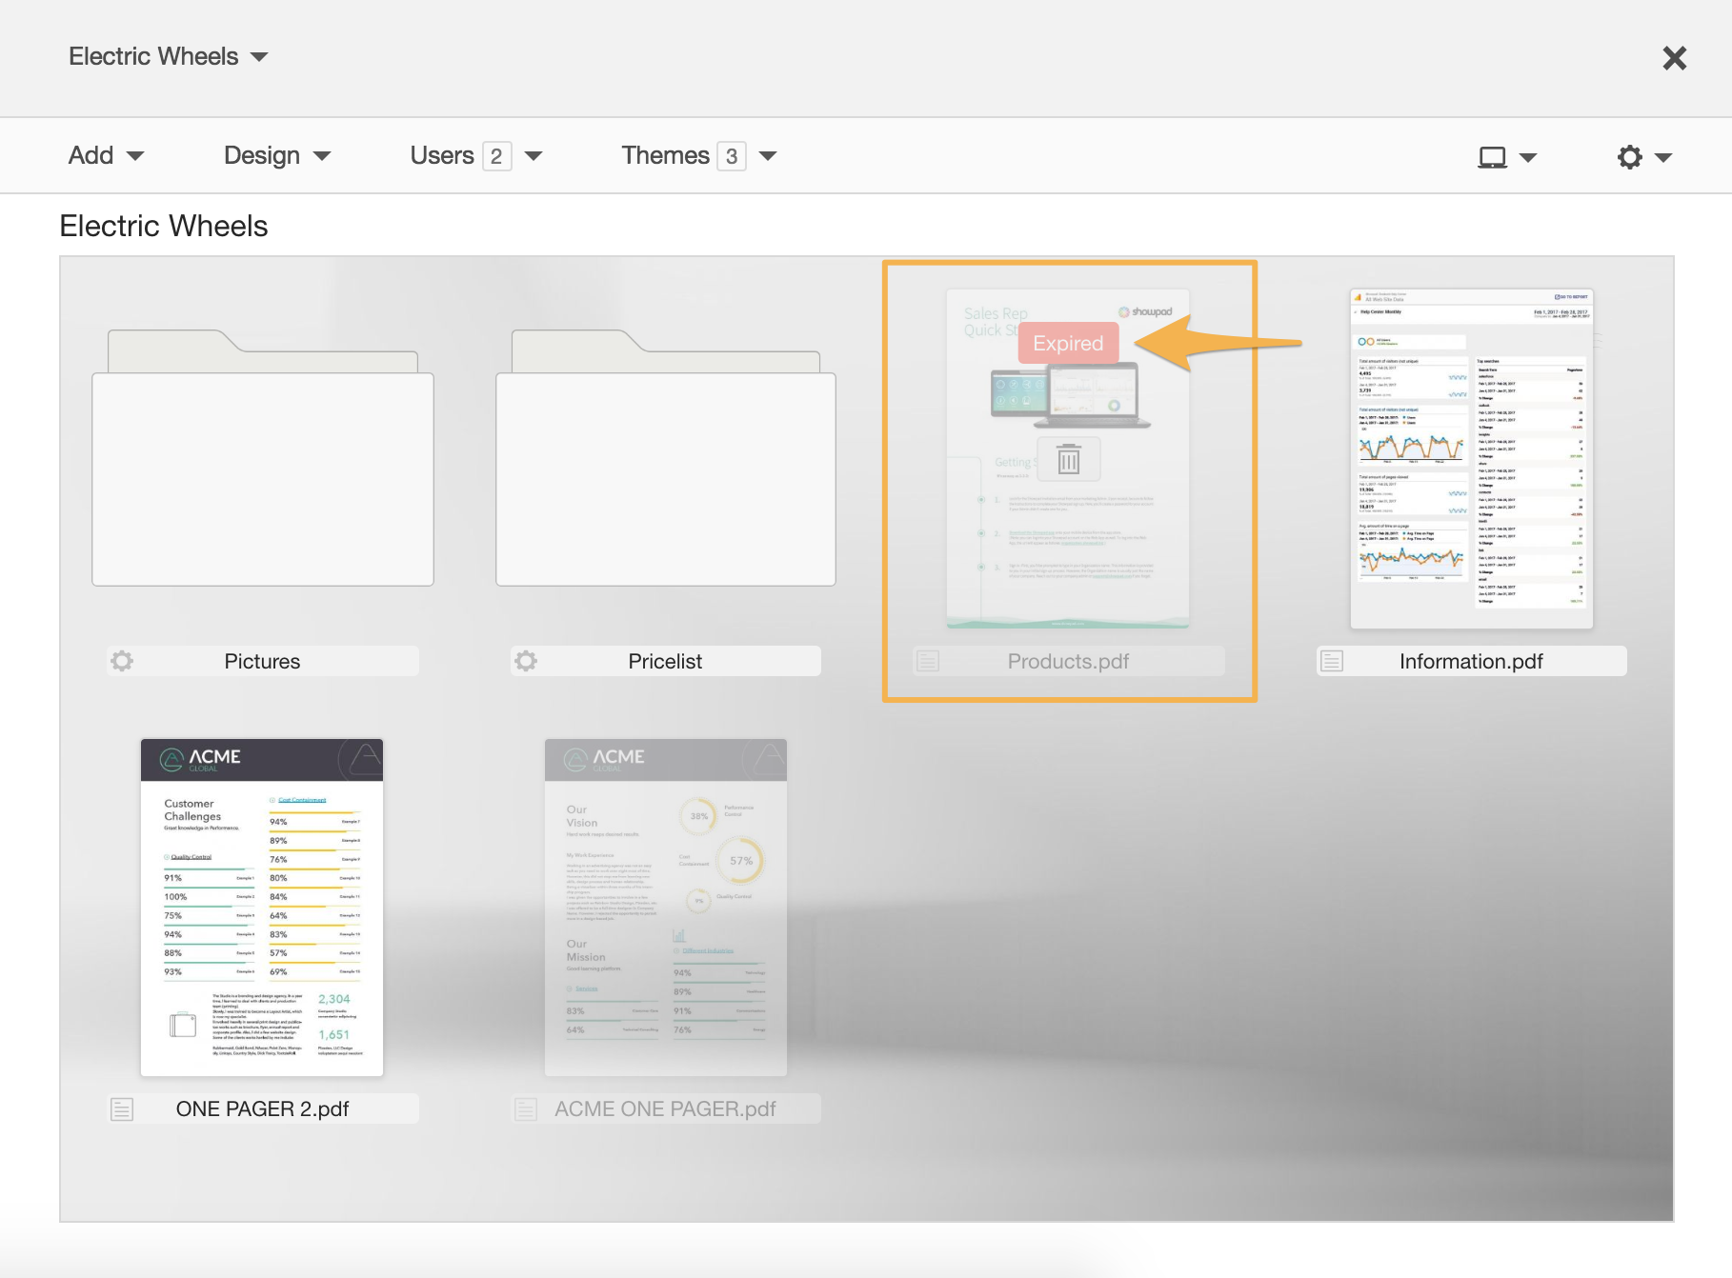Screen dimensions: 1732x1278
Task: Open the Design menu
Action: [277, 155]
